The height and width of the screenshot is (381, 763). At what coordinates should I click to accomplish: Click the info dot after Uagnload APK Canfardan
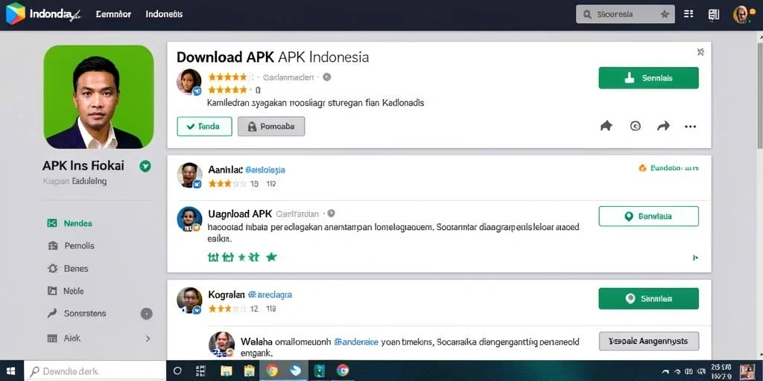tap(332, 214)
